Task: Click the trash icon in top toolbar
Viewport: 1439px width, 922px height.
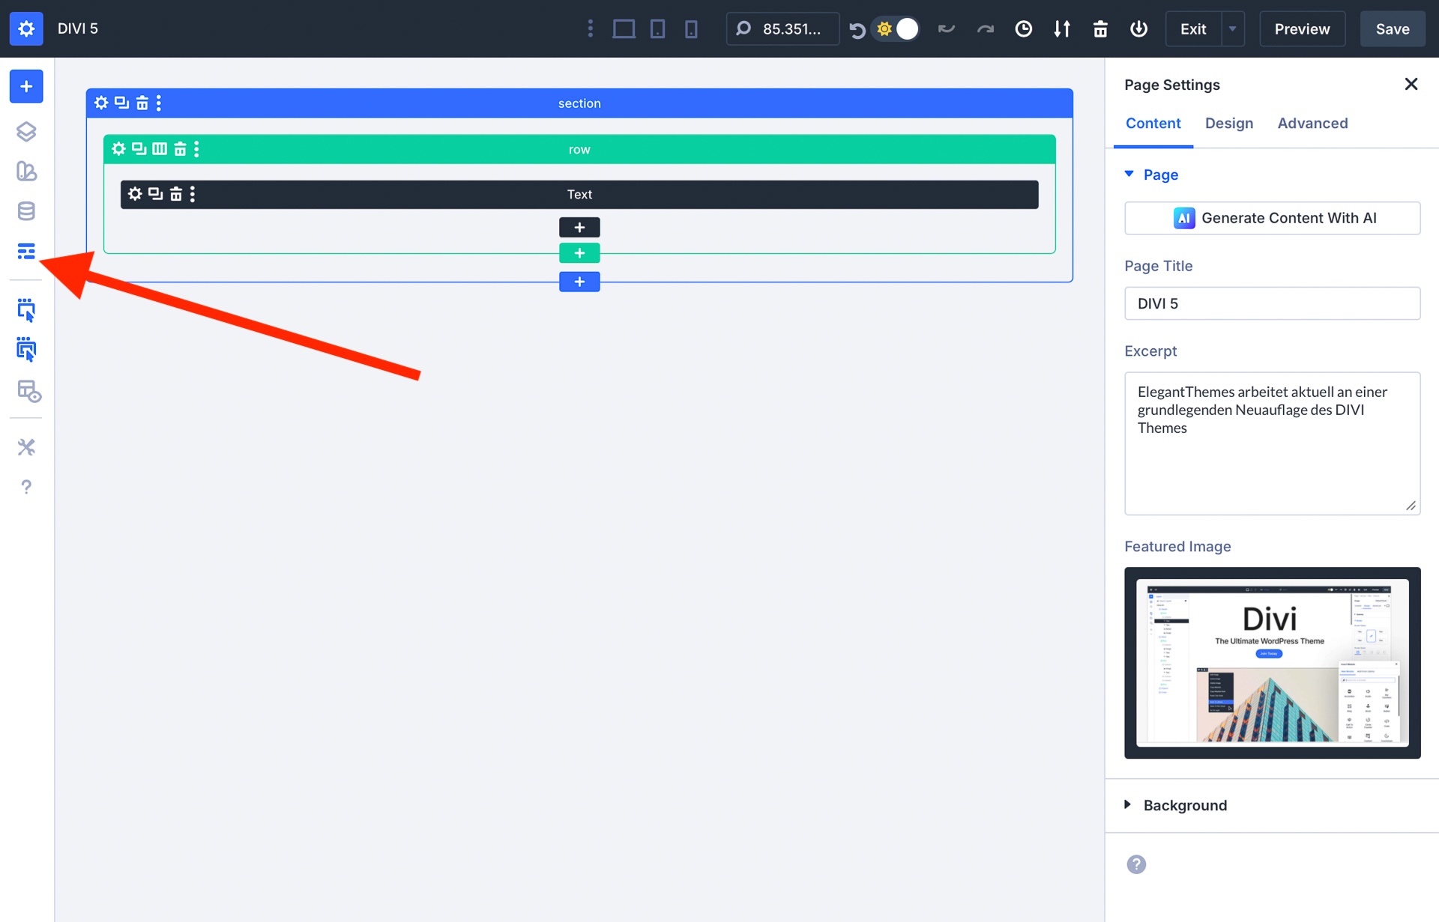Action: pos(1100,28)
